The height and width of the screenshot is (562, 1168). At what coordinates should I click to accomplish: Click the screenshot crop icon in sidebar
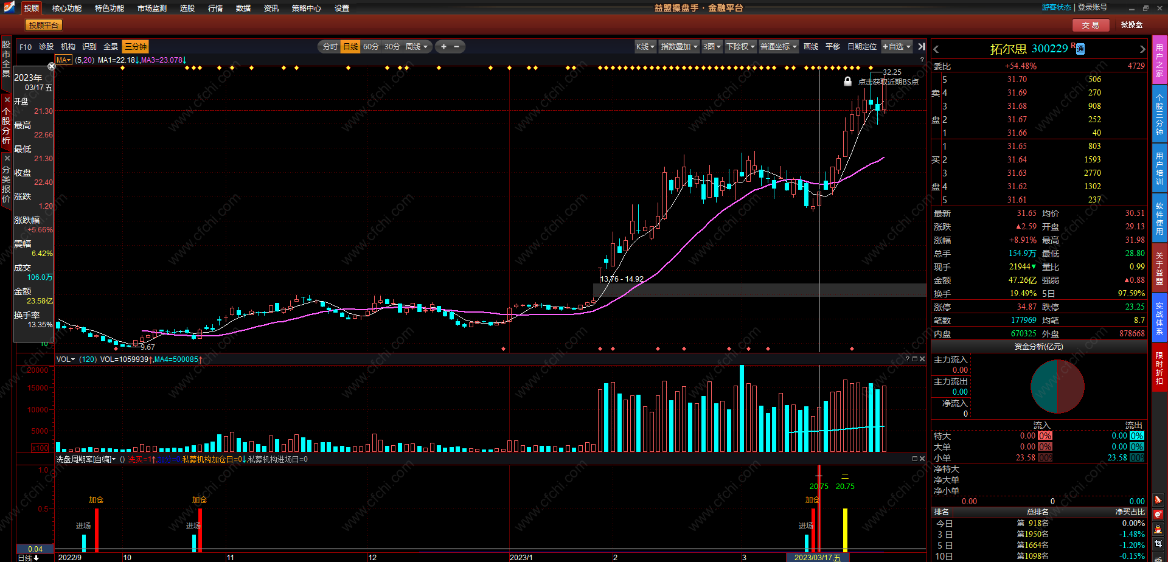(x=1158, y=544)
